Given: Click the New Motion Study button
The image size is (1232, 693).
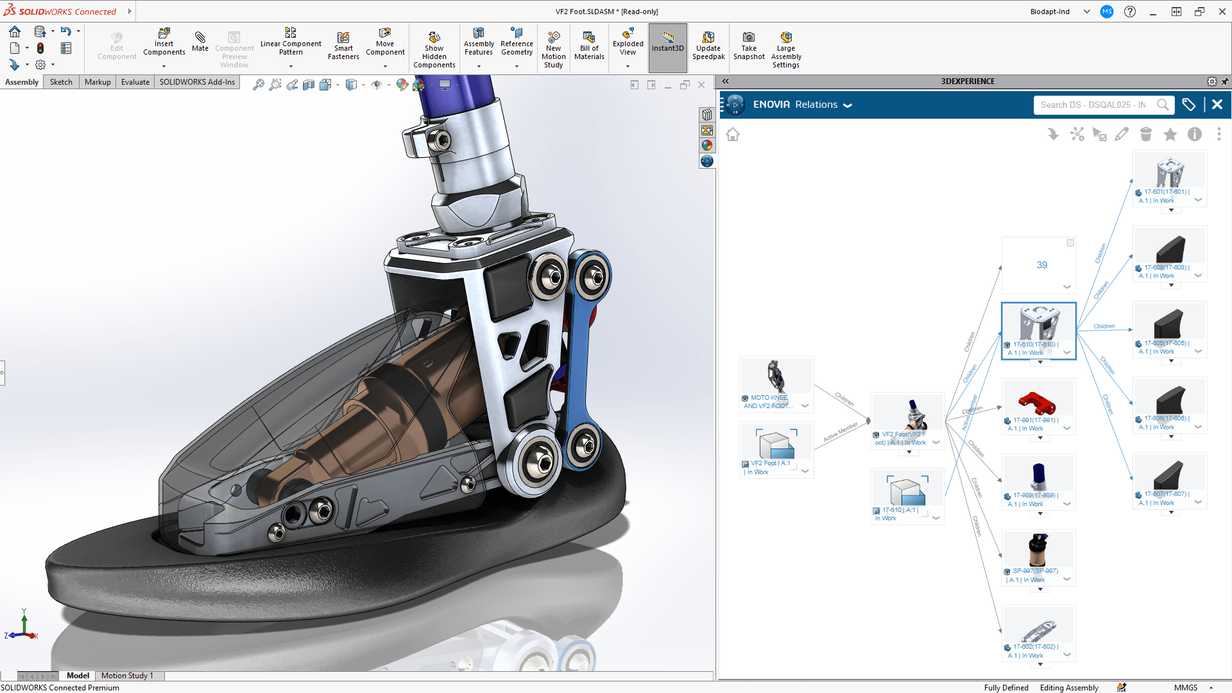Looking at the screenshot, I should tap(553, 45).
